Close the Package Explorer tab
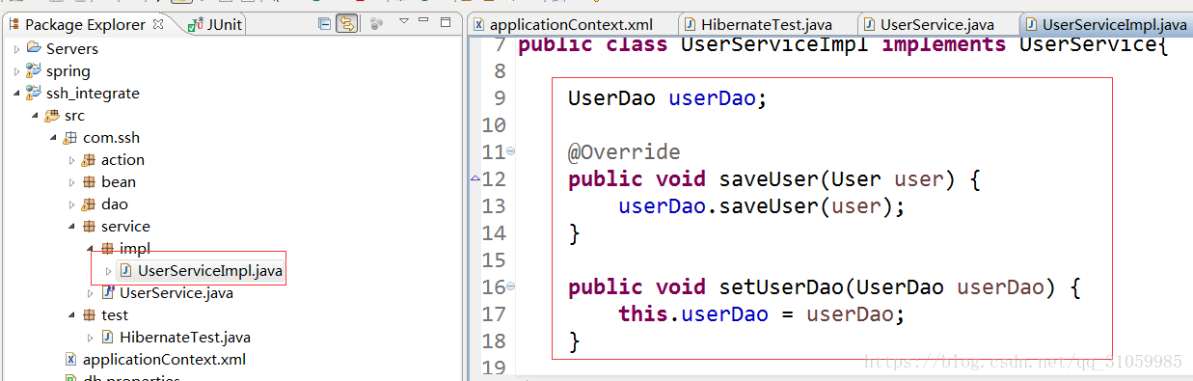This screenshot has width=1193, height=381. click(159, 24)
